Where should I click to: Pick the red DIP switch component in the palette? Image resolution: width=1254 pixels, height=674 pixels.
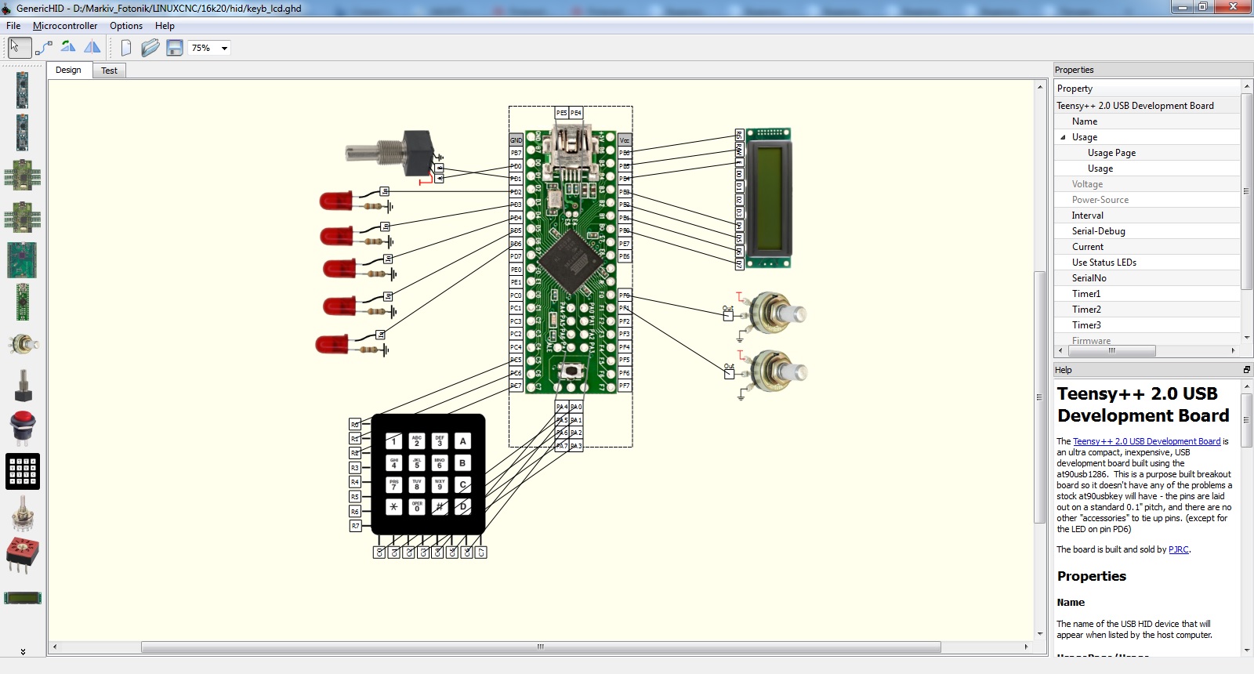click(x=23, y=555)
